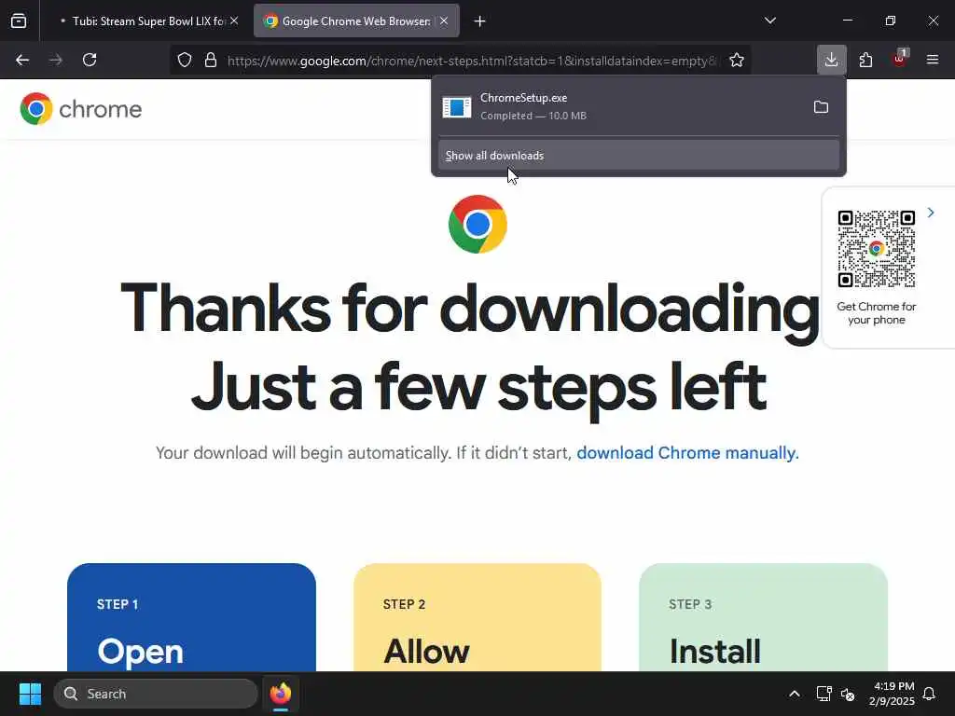Click the muted volume tray icon
The width and height of the screenshot is (955, 716).
pyautogui.click(x=847, y=694)
